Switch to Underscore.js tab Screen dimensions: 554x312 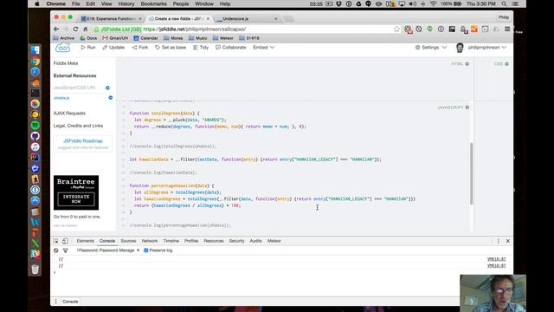coord(247,19)
